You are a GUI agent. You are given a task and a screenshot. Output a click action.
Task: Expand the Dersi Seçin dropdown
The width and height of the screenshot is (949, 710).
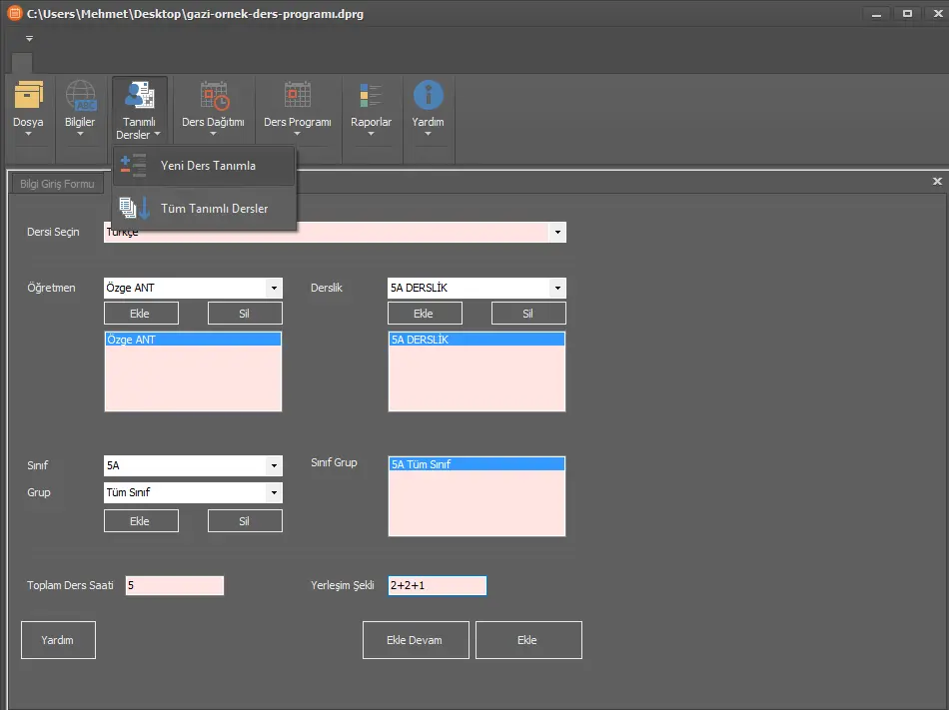click(556, 233)
